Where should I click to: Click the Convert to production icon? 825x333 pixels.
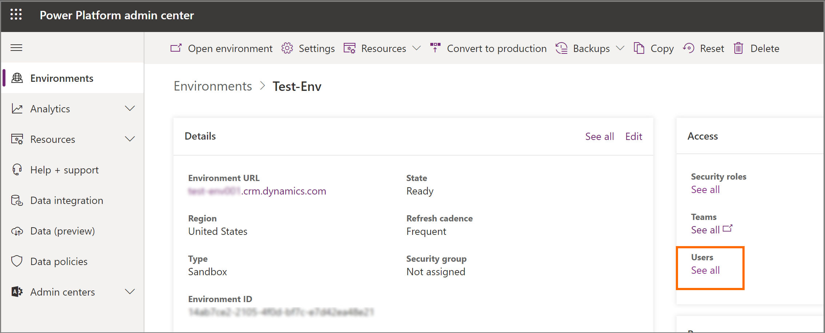(x=435, y=48)
